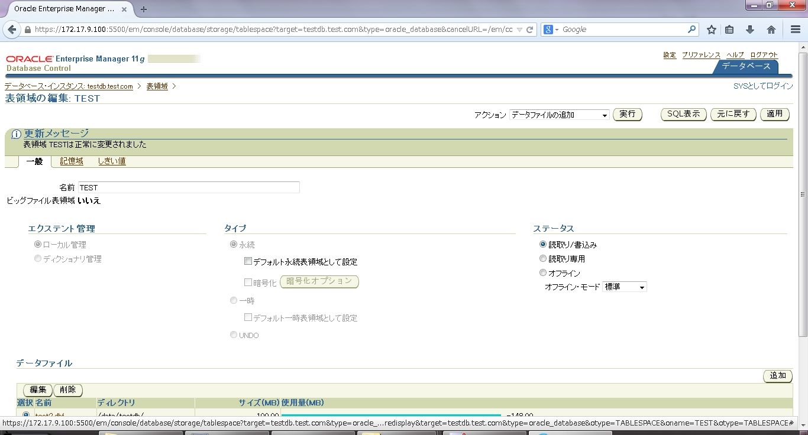Select the ローカル管理 radio button
The width and height of the screenshot is (808, 435).
tap(38, 244)
